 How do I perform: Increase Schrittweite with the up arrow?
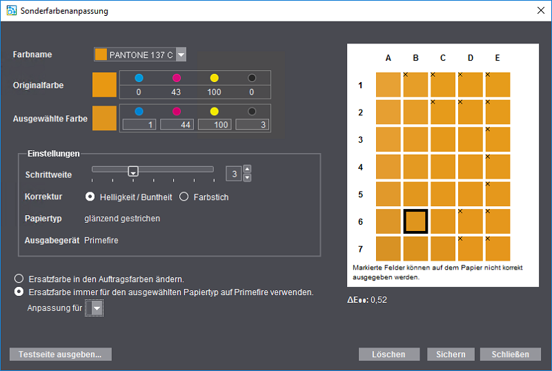(x=248, y=170)
